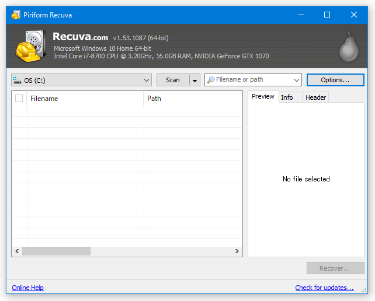Click the Piriform pear logo
Screen dimensions: 375x301
coord(349,47)
